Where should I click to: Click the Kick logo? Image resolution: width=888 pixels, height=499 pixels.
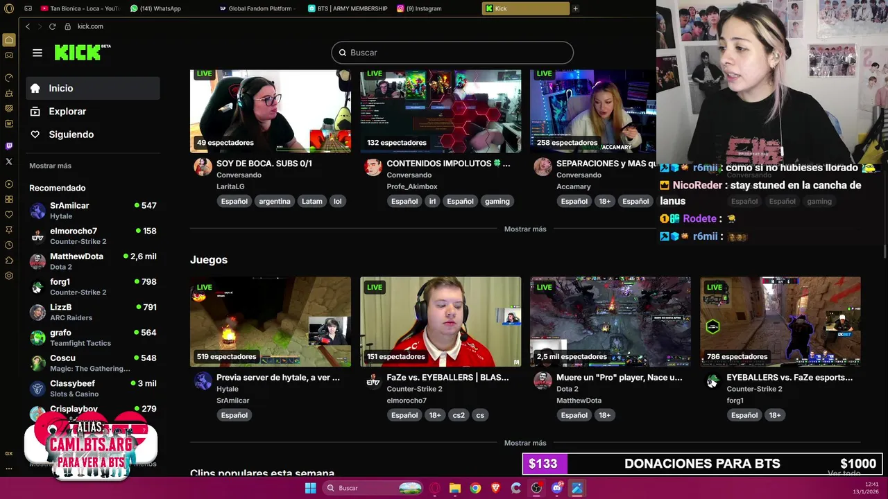pyautogui.click(x=82, y=53)
